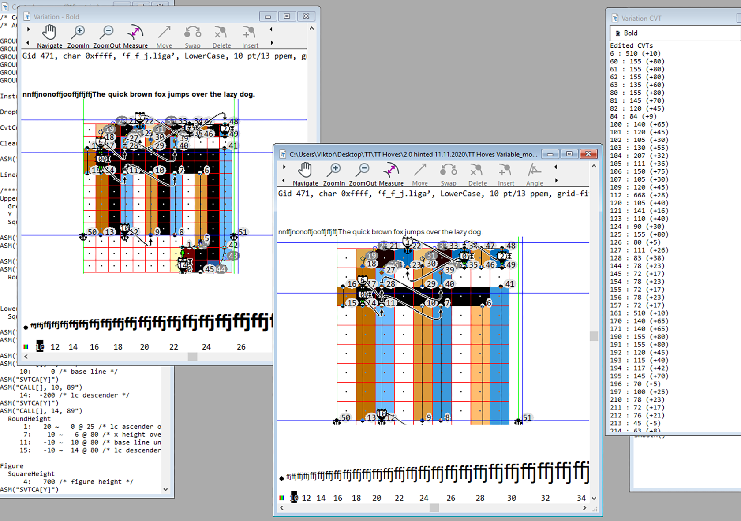The height and width of the screenshot is (521, 741).
Task: Select size 24 in Variation - Bold size bar
Action: [206, 347]
